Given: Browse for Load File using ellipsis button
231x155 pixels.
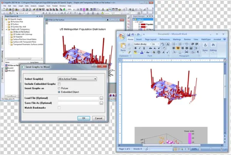Looking at the screenshot, I should 101,99.
